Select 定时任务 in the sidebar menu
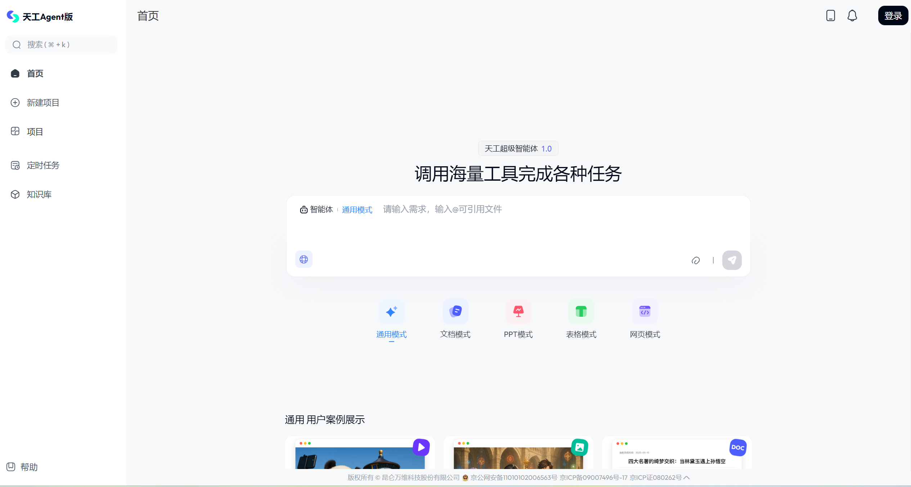This screenshot has width=911, height=487. coord(43,165)
